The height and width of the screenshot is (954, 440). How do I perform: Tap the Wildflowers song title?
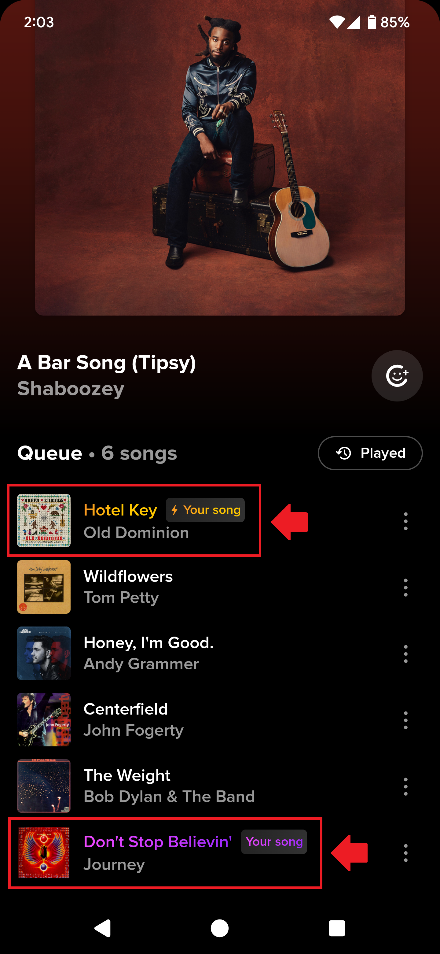(x=128, y=576)
